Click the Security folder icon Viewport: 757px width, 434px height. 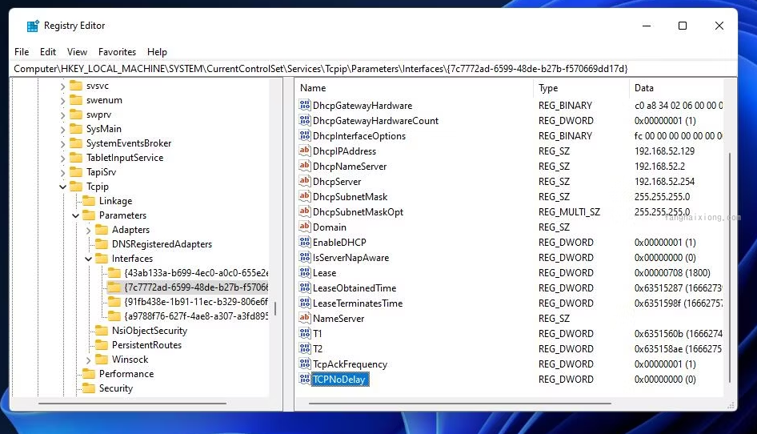coord(89,388)
